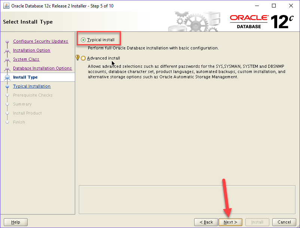Image resolution: width=300 pixels, height=228 pixels.
Task: Click the Configure Security Updates step bullet
Action: pyautogui.click(x=7, y=42)
